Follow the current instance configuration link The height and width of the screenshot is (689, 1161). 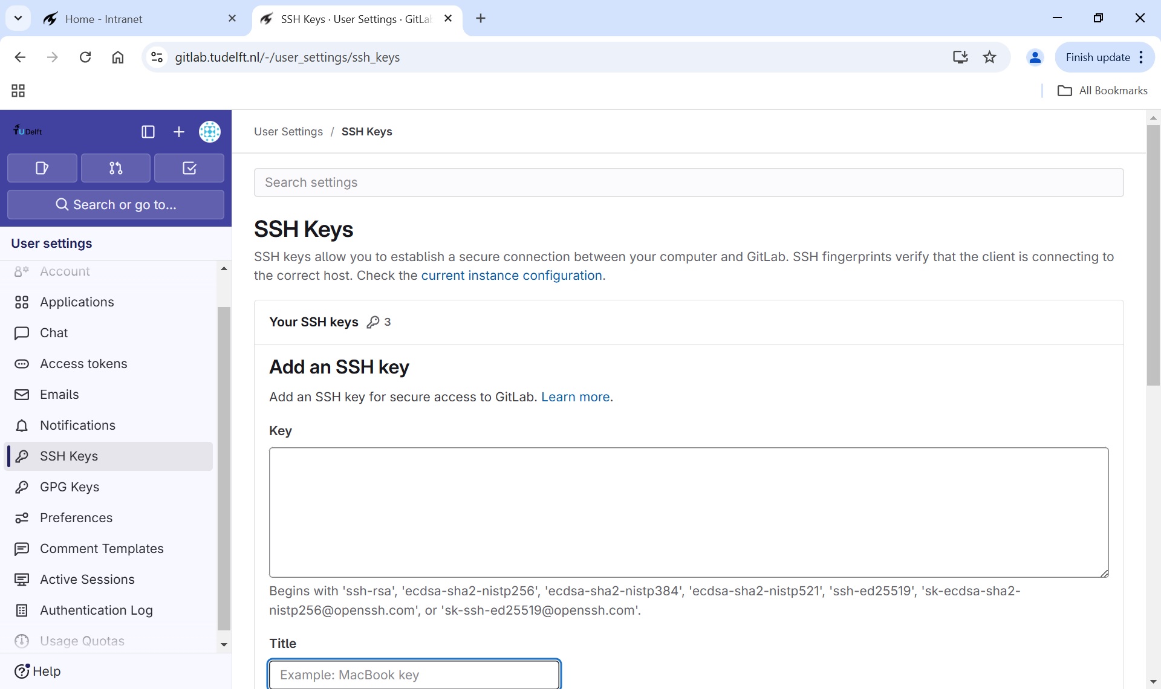pos(512,276)
